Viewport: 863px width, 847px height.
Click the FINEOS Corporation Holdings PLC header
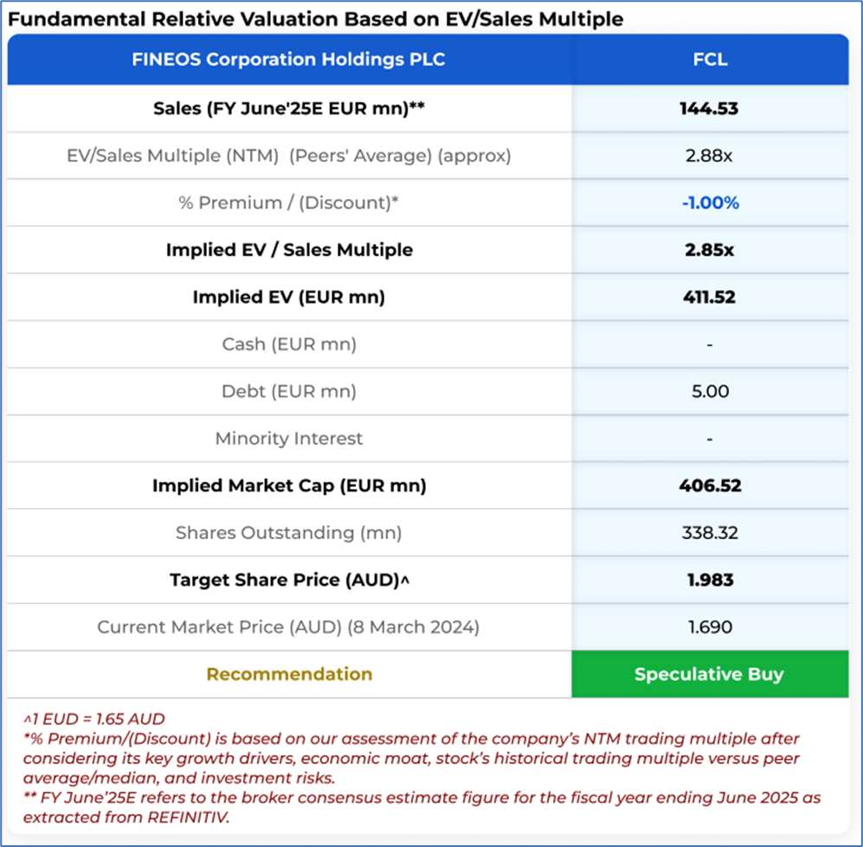[x=288, y=60]
